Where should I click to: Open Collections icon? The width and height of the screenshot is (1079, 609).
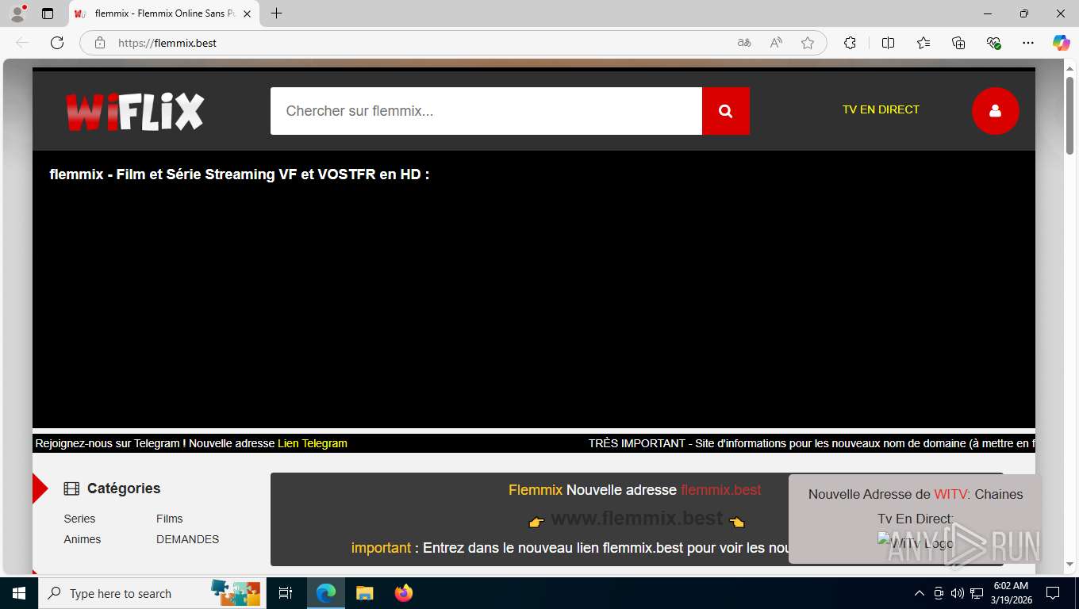pyautogui.click(x=958, y=43)
